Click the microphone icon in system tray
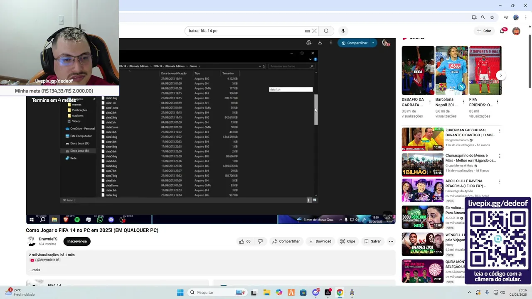The height and width of the screenshot is (299, 532). pos(487,292)
